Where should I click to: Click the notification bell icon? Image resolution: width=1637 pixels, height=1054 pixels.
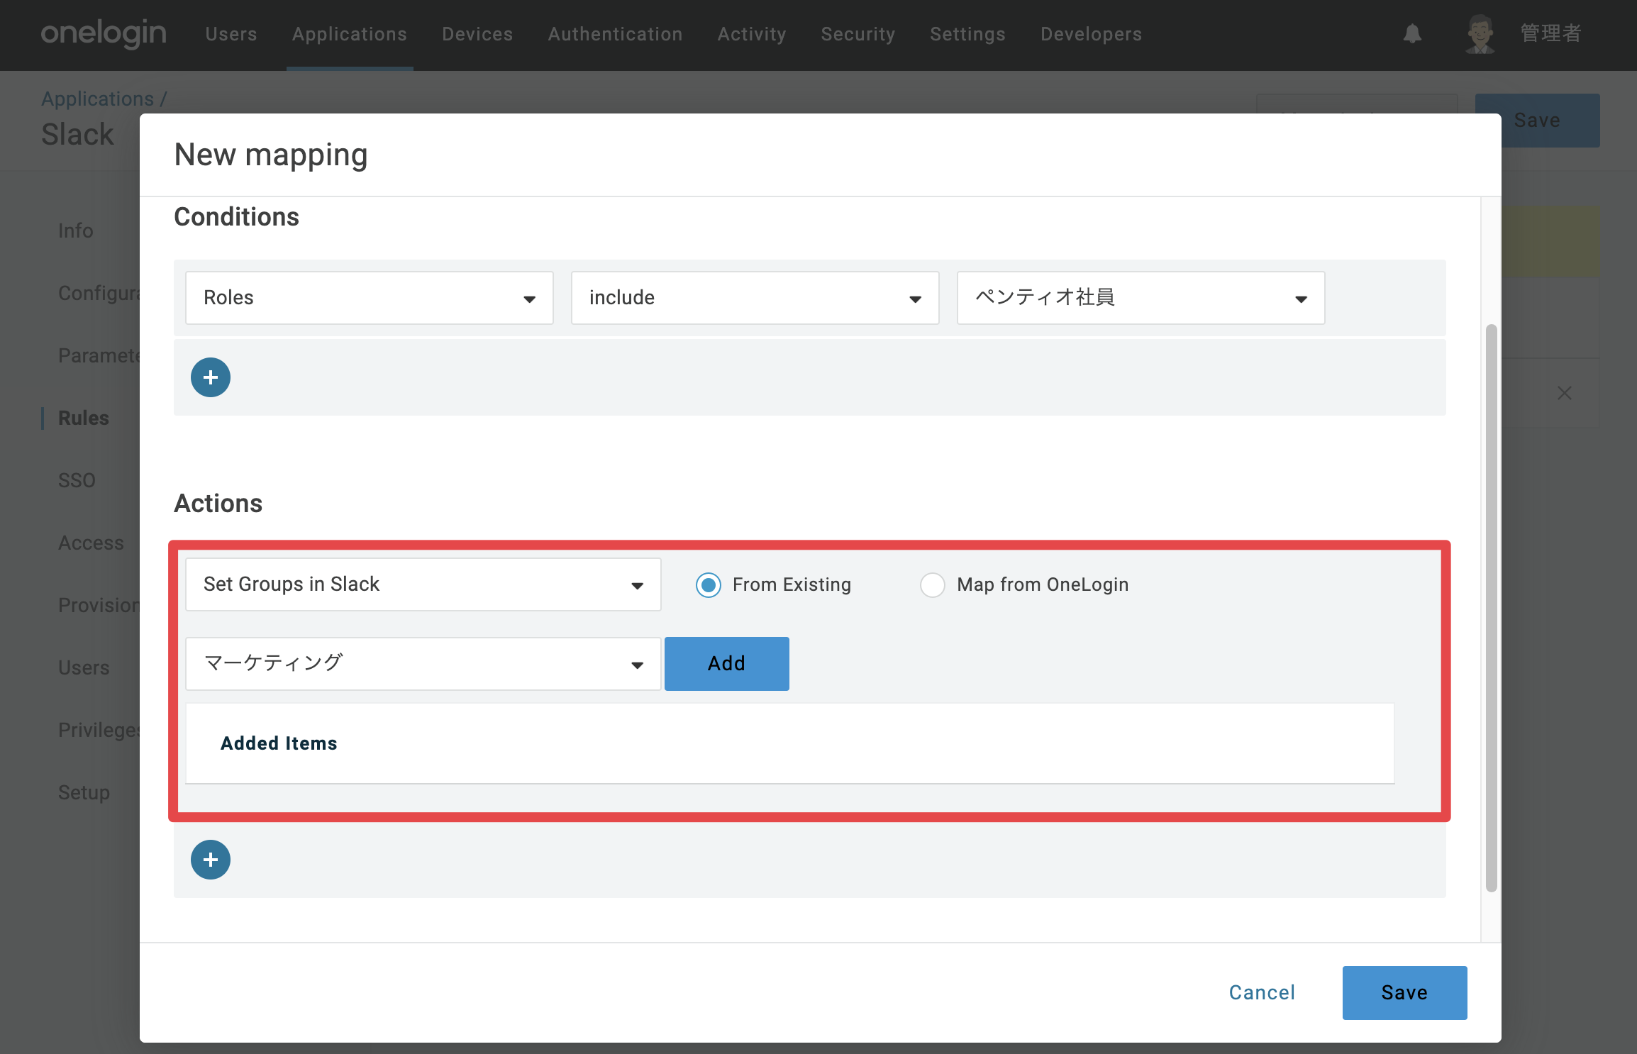(1412, 33)
